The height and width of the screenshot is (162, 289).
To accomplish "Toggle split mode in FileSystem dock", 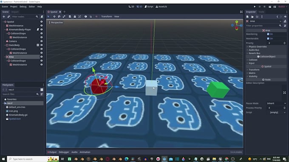I will (x=42, y=90).
